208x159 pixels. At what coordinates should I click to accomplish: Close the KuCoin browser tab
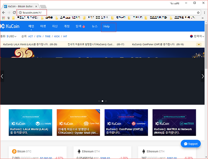(x=36, y=6)
